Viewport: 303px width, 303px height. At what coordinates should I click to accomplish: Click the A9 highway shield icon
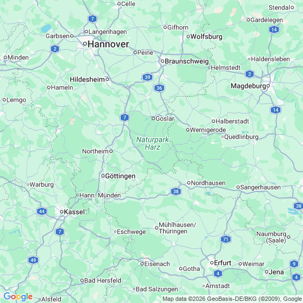(294, 263)
